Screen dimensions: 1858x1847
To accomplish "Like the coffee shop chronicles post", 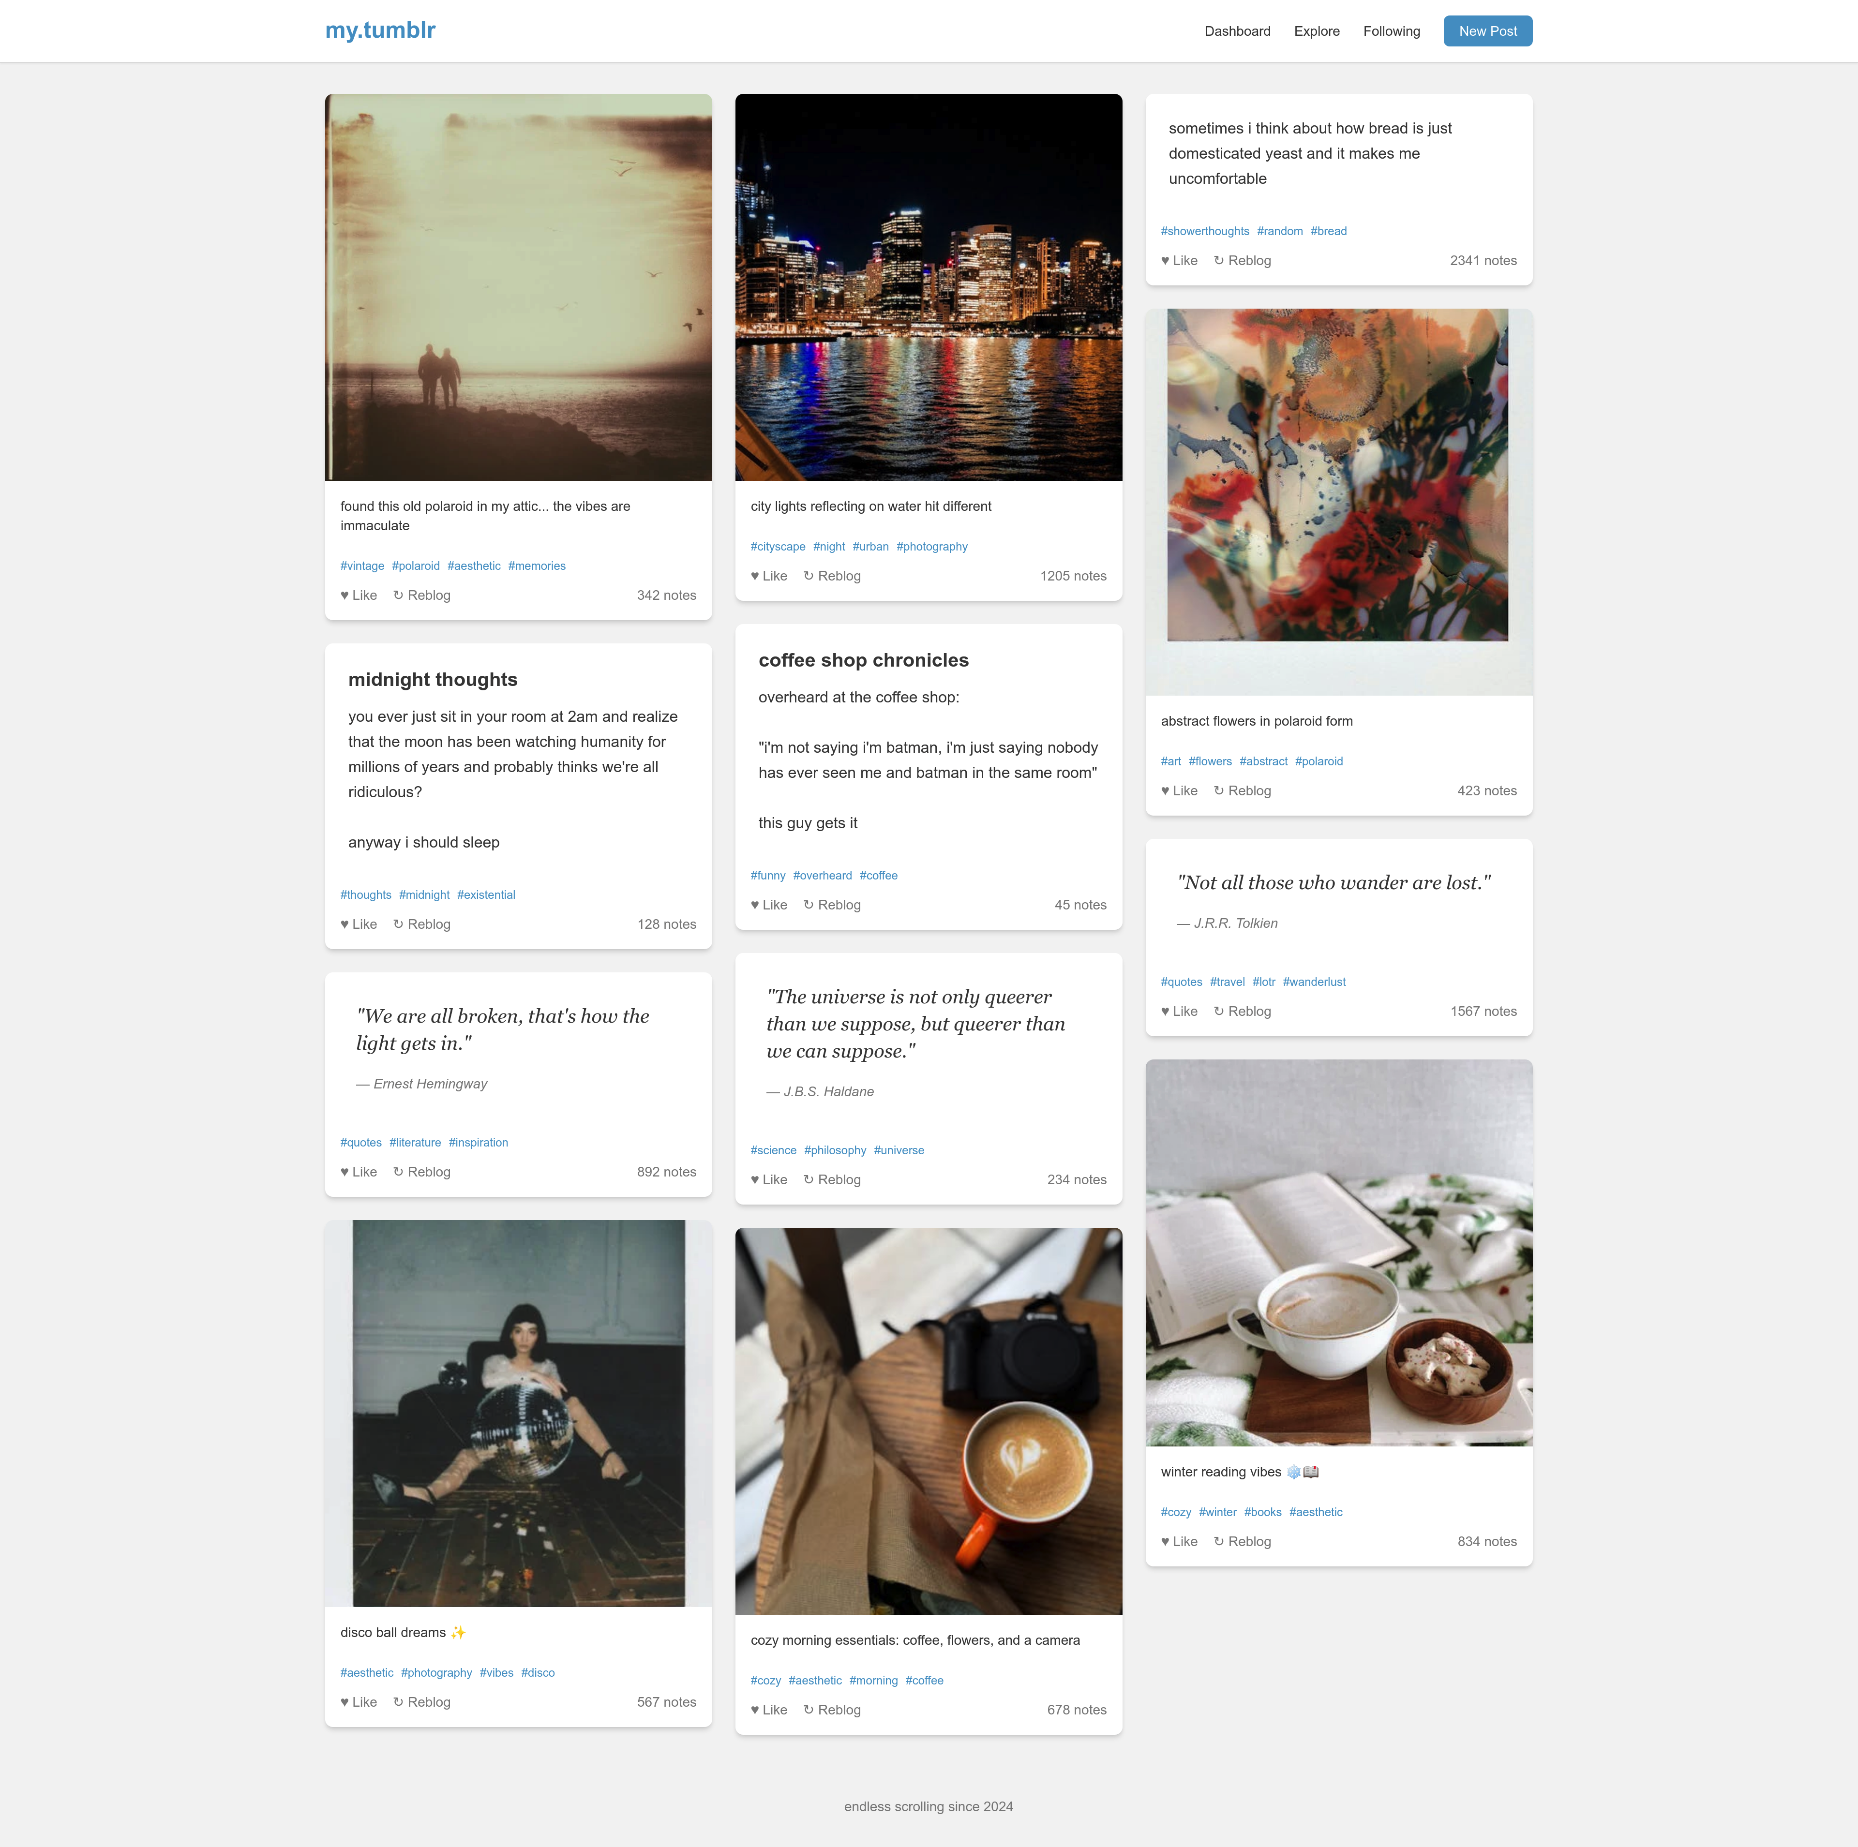I will point(768,905).
